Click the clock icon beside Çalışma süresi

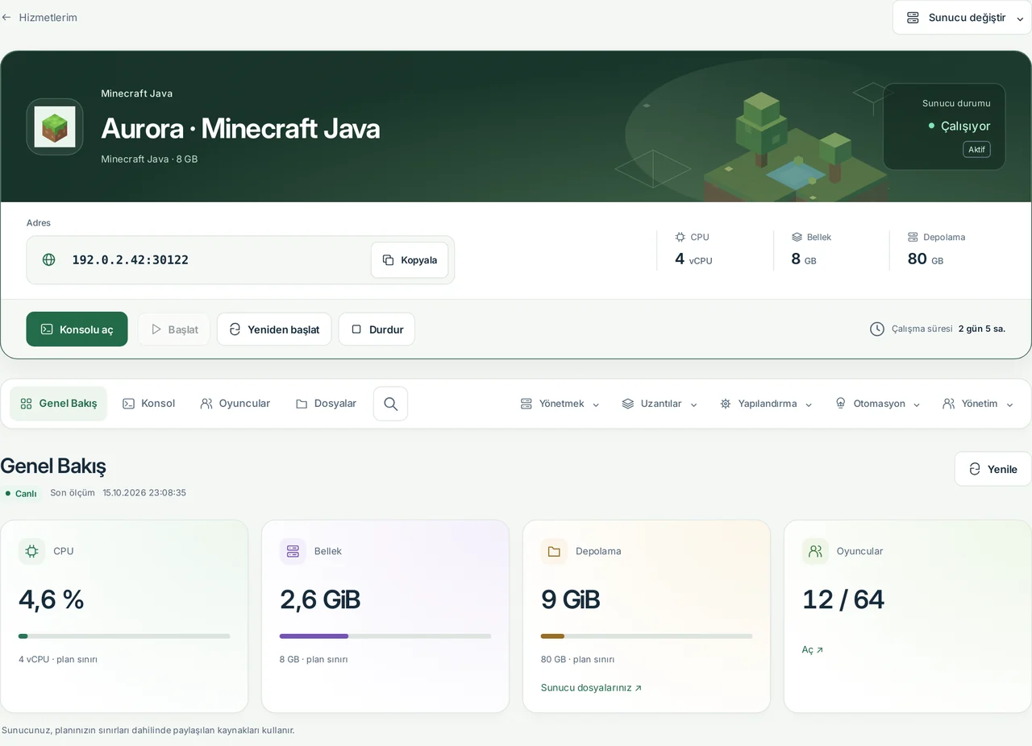(877, 329)
